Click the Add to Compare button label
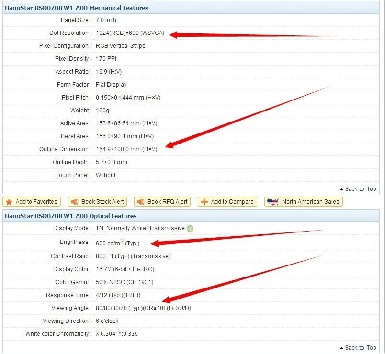 tap(232, 202)
